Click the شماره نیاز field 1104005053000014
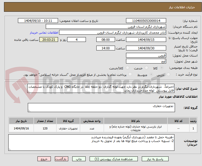 tap(146, 21)
